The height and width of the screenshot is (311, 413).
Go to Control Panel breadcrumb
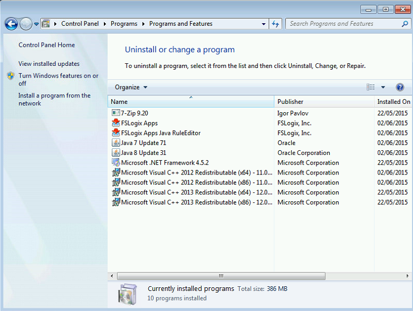80,24
